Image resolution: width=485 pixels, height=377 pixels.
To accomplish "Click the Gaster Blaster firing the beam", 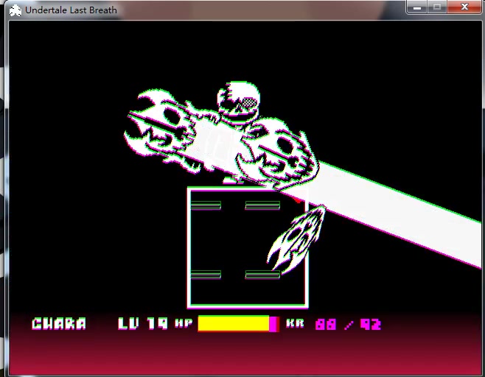I will tap(279, 155).
